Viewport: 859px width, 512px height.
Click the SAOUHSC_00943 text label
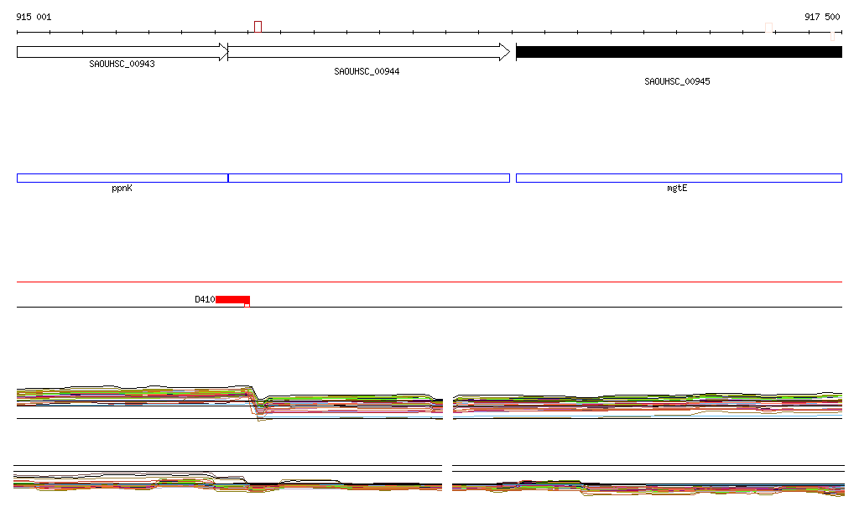pyautogui.click(x=122, y=64)
